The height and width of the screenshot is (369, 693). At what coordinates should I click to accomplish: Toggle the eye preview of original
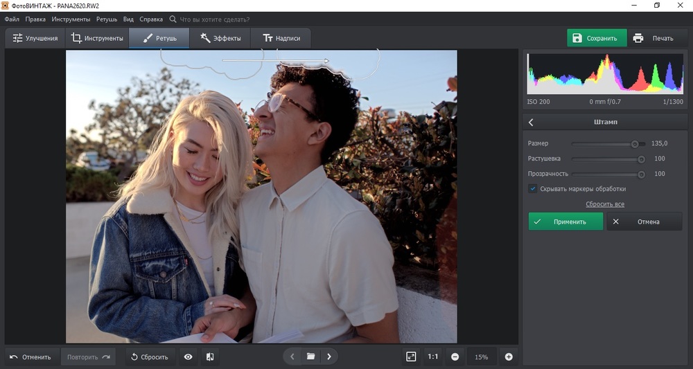click(188, 357)
